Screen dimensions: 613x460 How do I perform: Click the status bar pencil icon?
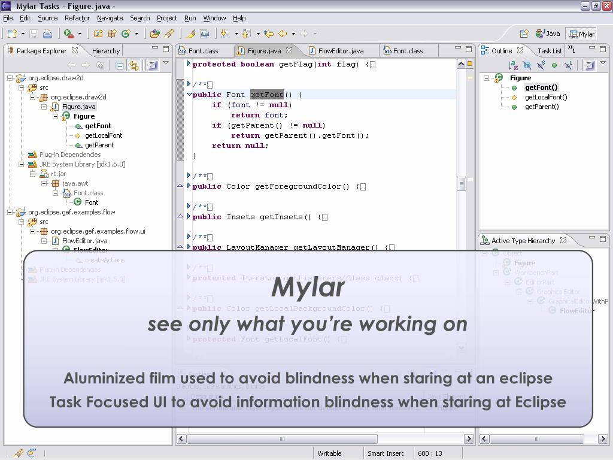point(19,453)
